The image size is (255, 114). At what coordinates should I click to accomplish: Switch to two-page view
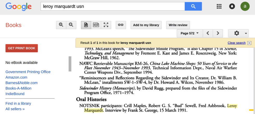(96, 25)
